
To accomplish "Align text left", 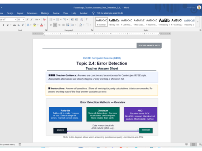I will click(51, 25).
